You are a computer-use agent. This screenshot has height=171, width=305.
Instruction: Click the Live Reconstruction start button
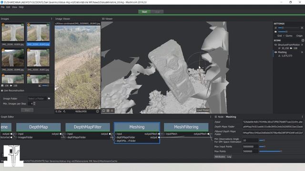point(27,110)
